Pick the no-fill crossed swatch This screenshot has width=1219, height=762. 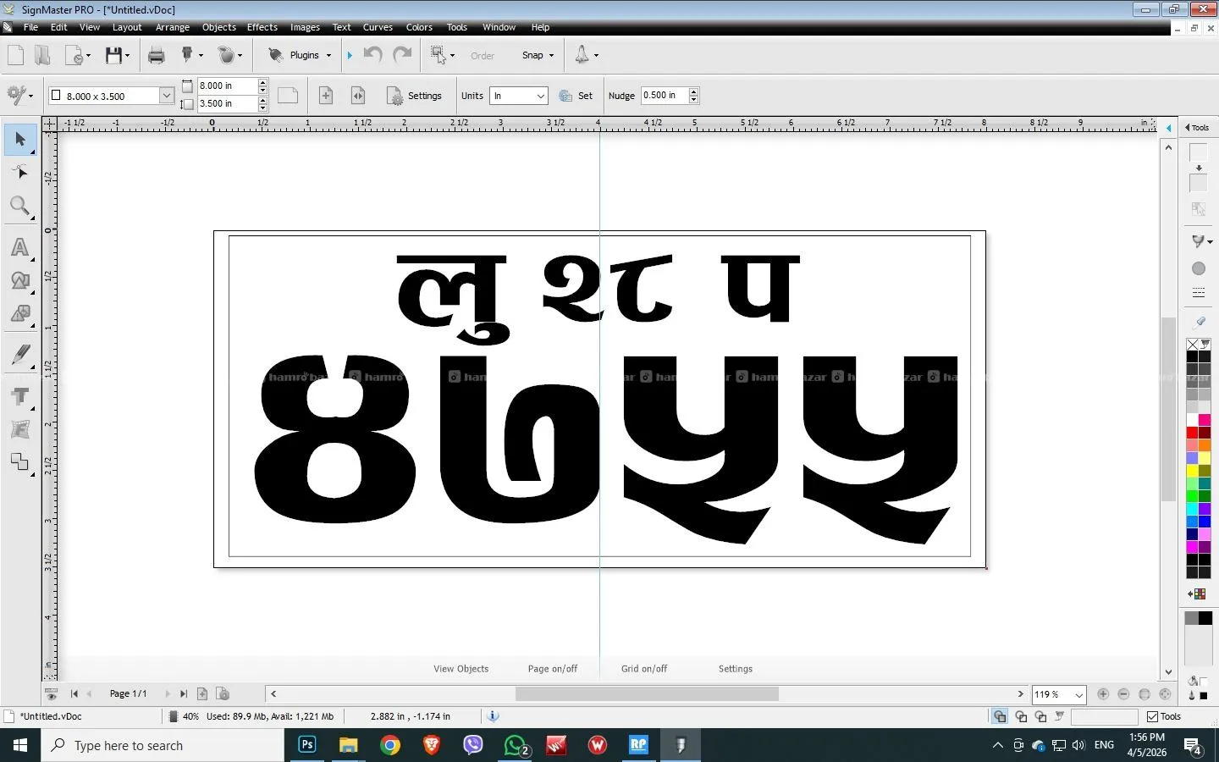pos(1192,344)
